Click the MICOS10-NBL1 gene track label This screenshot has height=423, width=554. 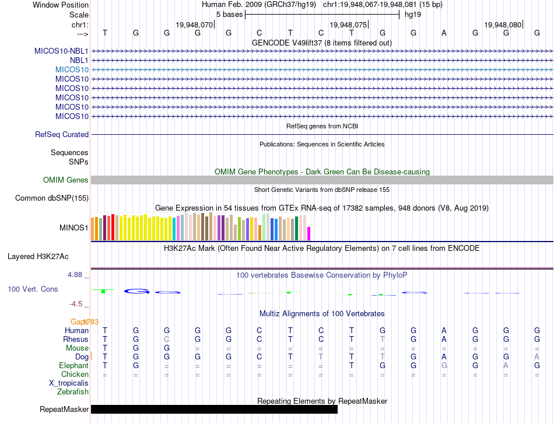61,51
